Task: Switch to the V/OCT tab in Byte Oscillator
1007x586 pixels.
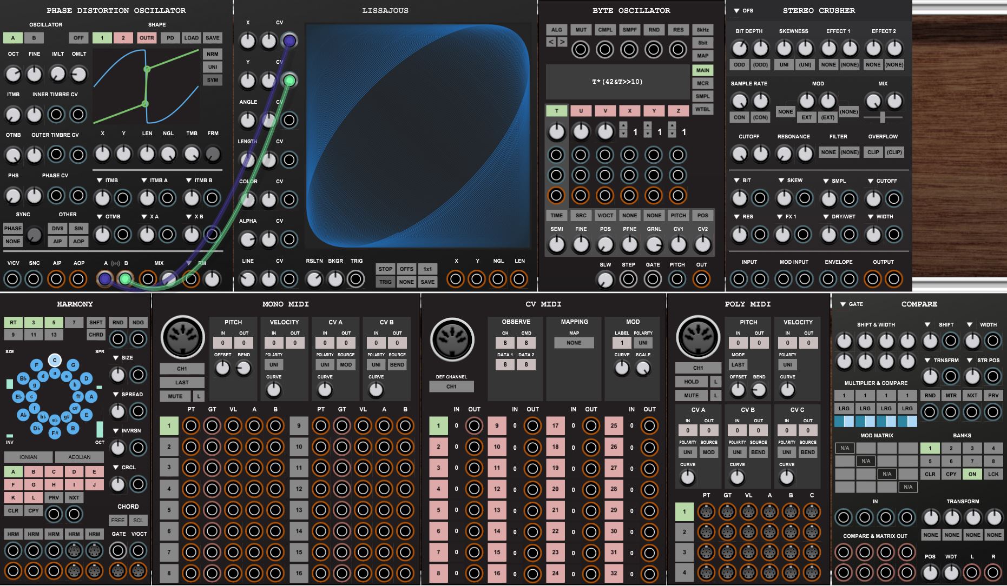Action: [605, 215]
